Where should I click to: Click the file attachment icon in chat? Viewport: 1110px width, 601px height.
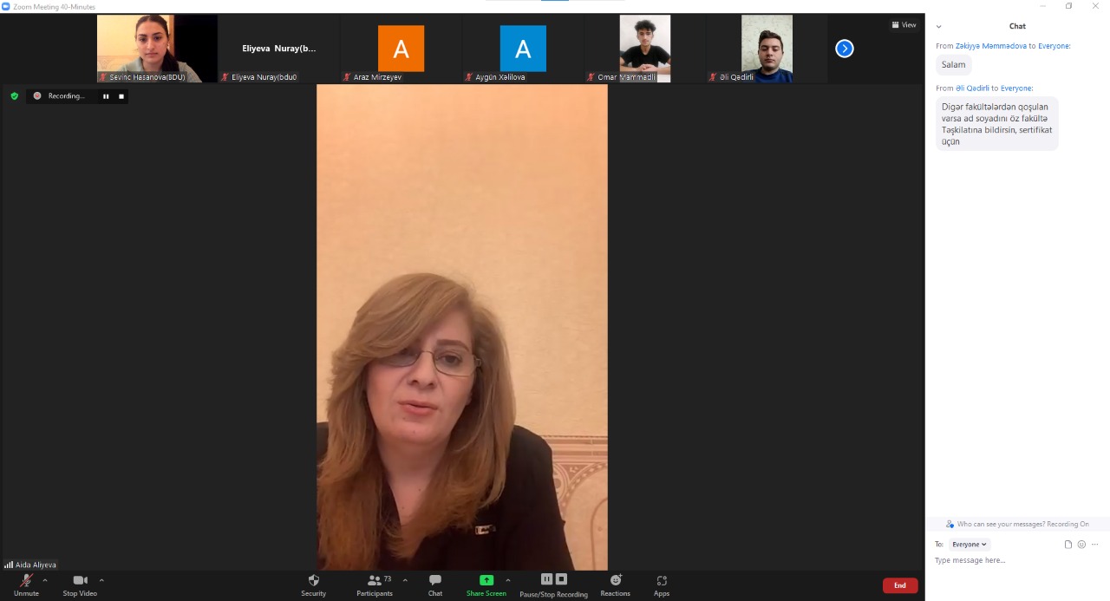(x=1068, y=545)
